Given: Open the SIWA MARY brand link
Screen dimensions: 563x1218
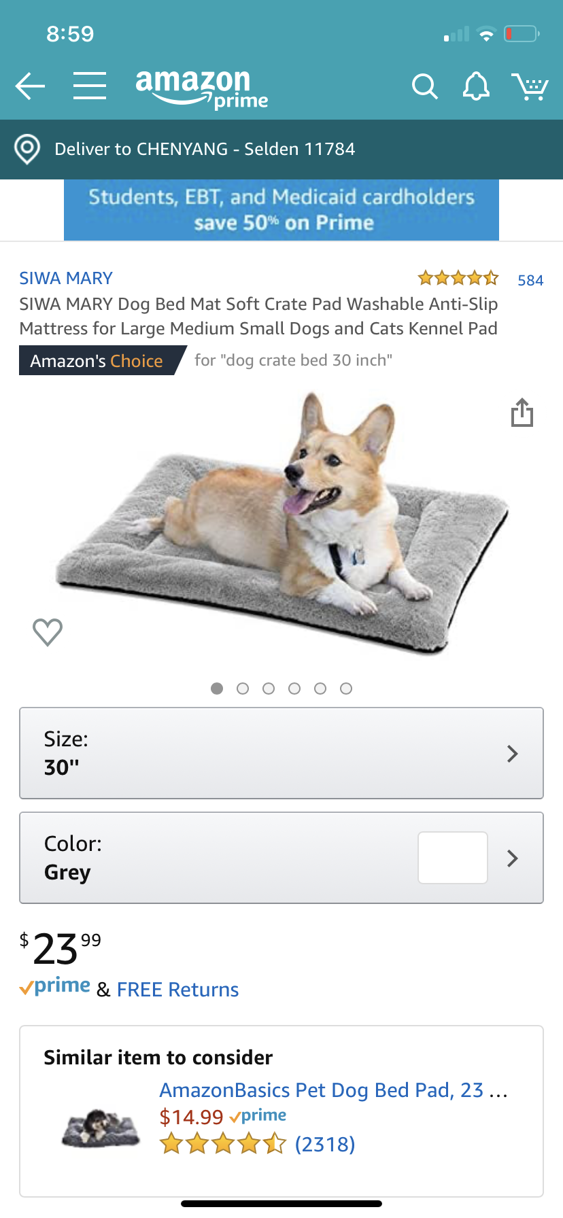Looking at the screenshot, I should click(x=66, y=278).
